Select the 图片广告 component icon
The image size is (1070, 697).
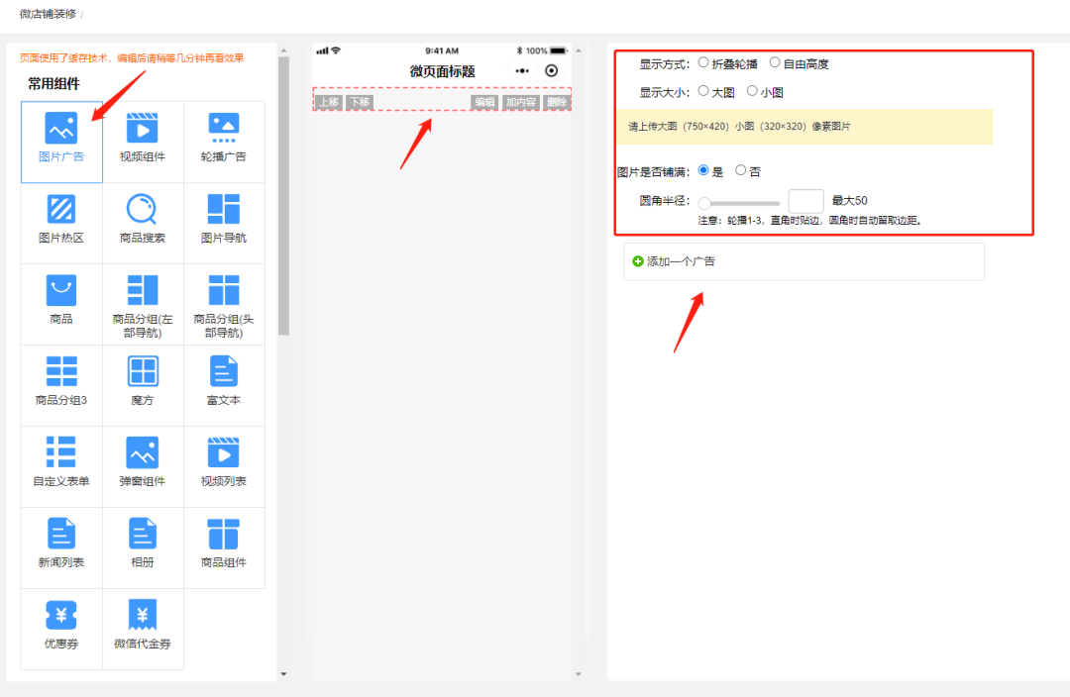61,129
